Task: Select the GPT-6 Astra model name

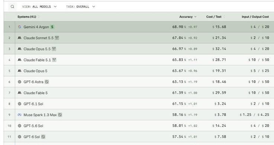Action: tap(33, 82)
